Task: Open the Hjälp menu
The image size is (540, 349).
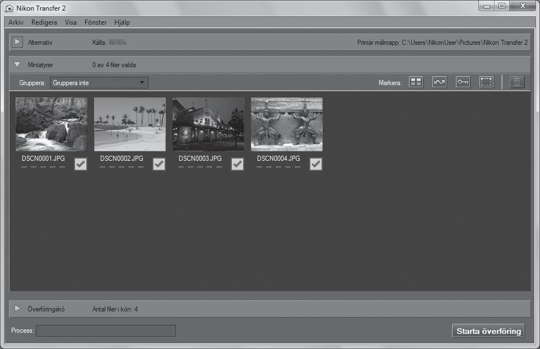Action: 122,22
